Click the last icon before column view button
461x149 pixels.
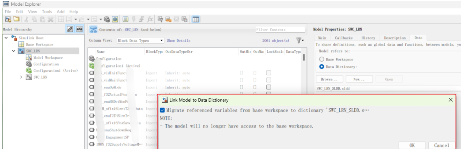click(184, 19)
